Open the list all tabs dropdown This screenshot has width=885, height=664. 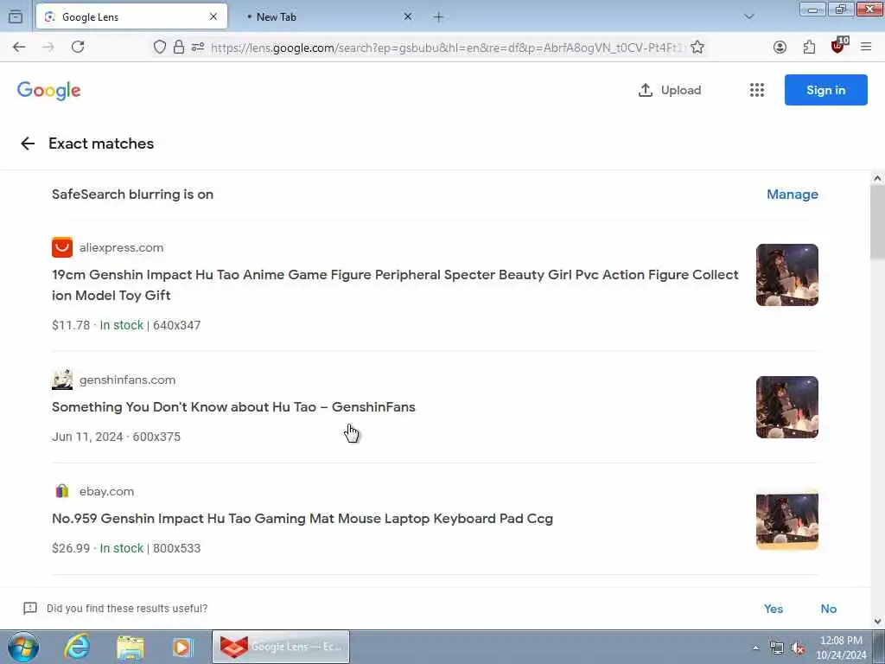(x=749, y=16)
